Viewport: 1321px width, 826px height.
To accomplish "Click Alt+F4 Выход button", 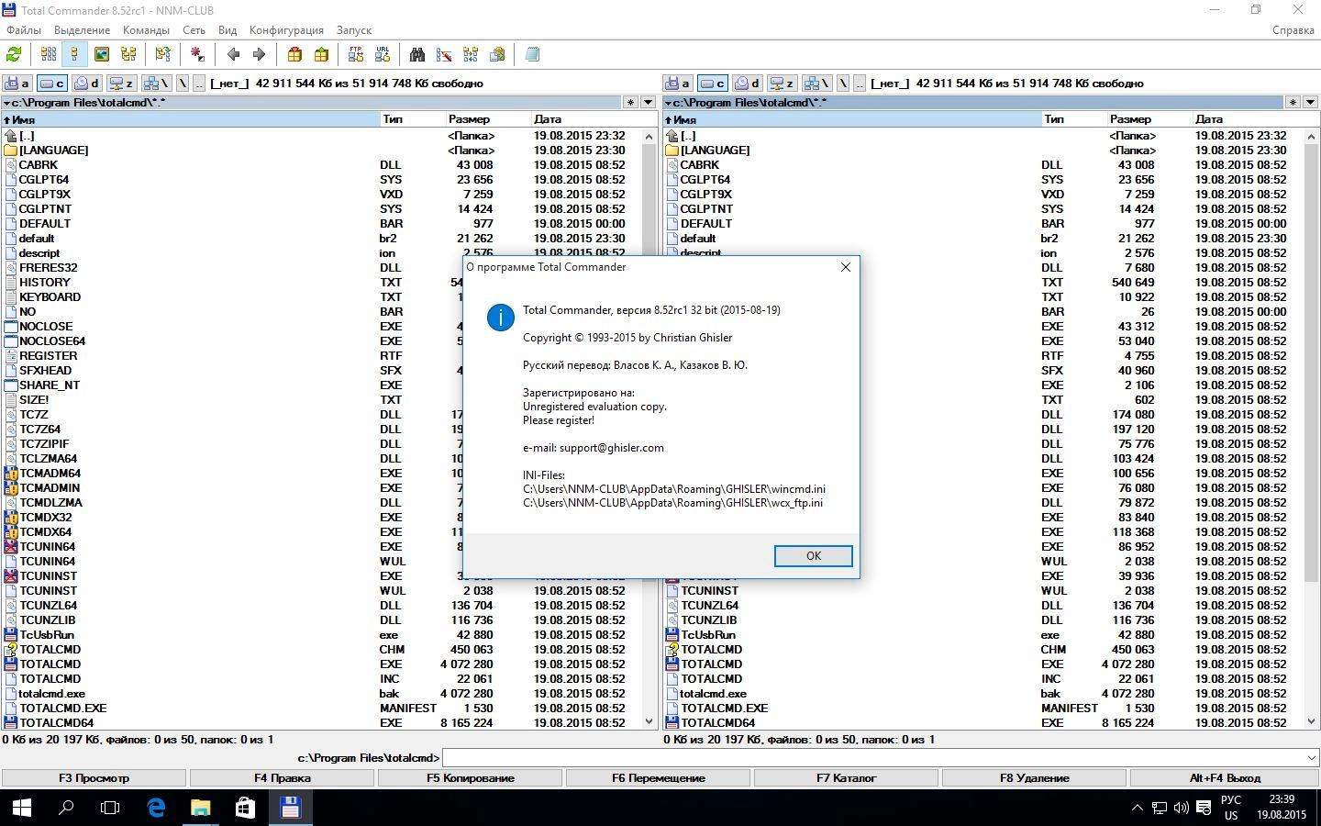I will [x=1225, y=777].
